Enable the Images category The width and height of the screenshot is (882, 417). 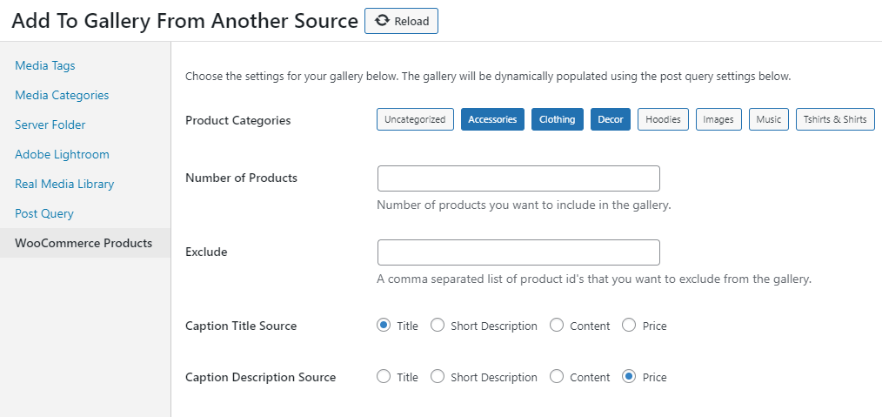718,119
